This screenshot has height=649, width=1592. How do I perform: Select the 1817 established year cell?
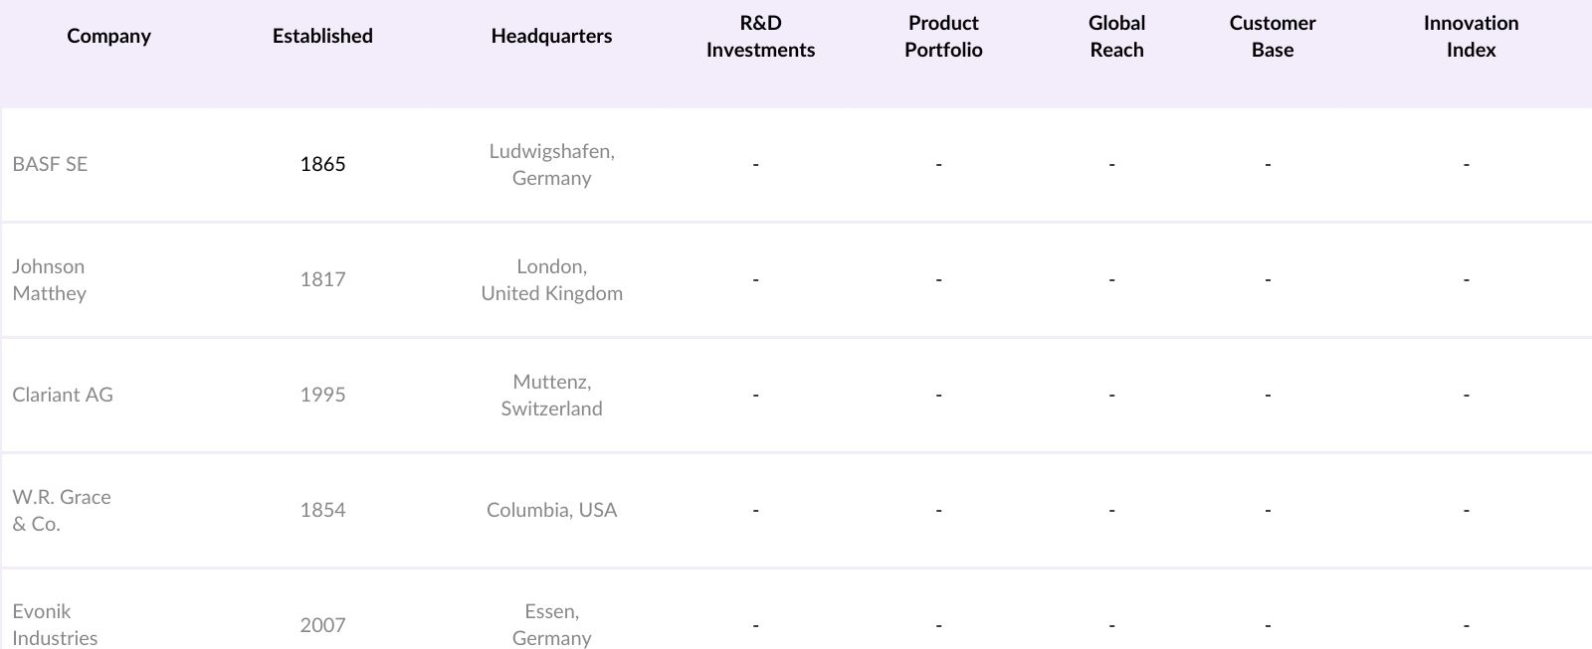click(x=322, y=279)
